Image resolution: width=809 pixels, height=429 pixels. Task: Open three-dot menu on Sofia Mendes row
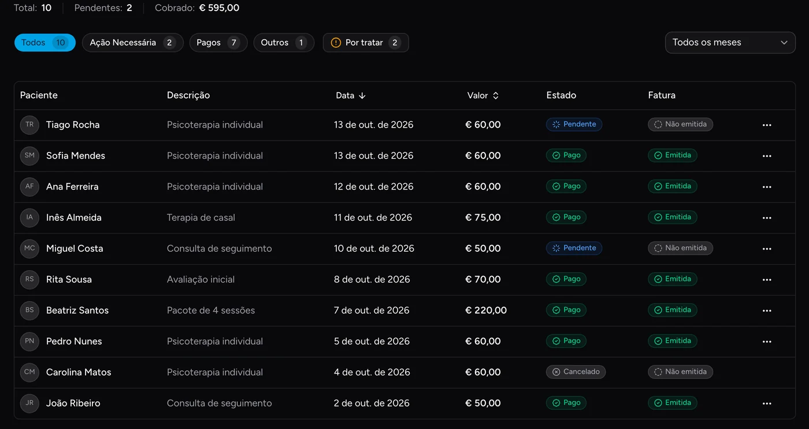click(767, 156)
